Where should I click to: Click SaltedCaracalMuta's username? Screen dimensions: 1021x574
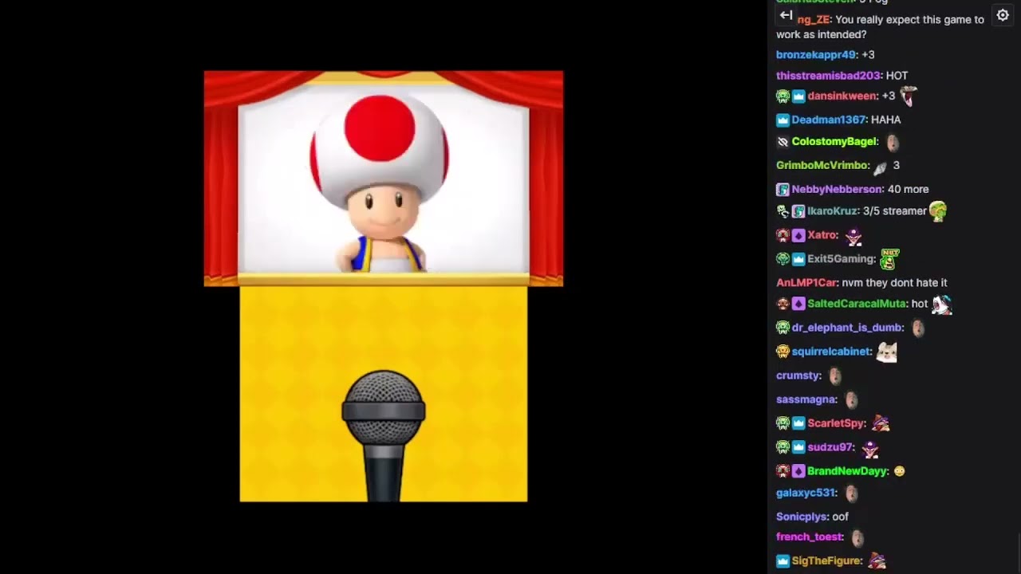pyautogui.click(x=856, y=304)
